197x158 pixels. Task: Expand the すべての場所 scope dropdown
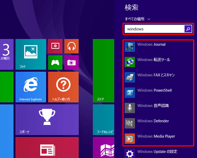point(138,19)
